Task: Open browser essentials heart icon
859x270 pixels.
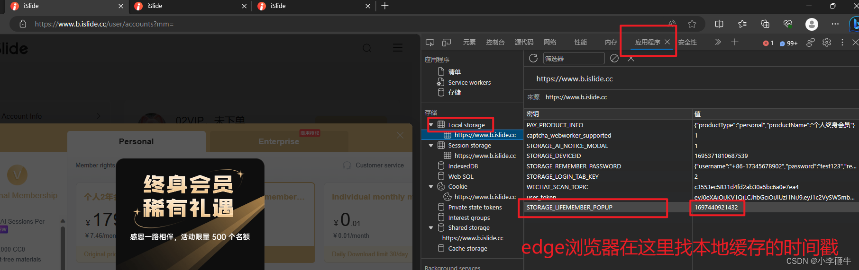Action: pos(788,24)
